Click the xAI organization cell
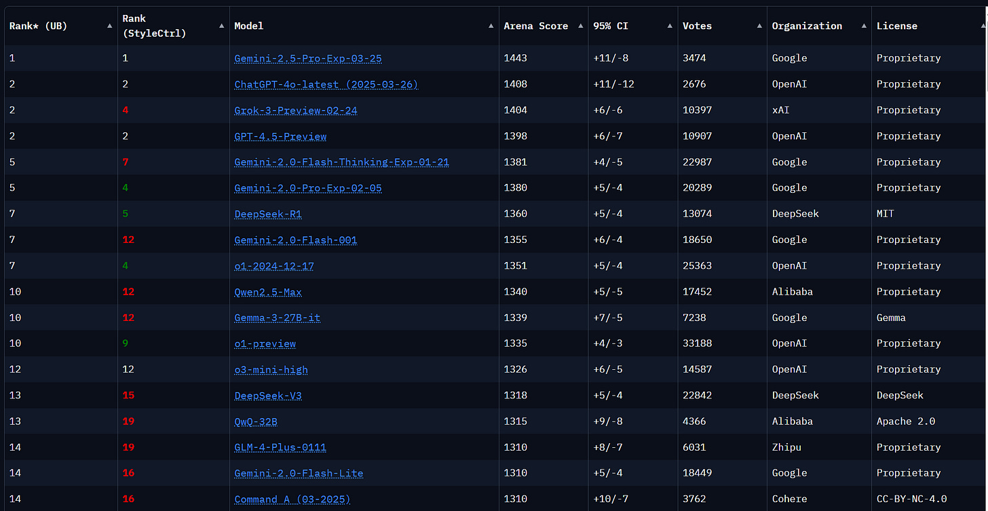988x511 pixels. point(781,110)
